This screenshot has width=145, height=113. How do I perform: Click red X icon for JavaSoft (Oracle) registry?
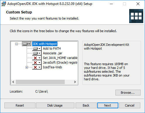[x=35, y=62]
